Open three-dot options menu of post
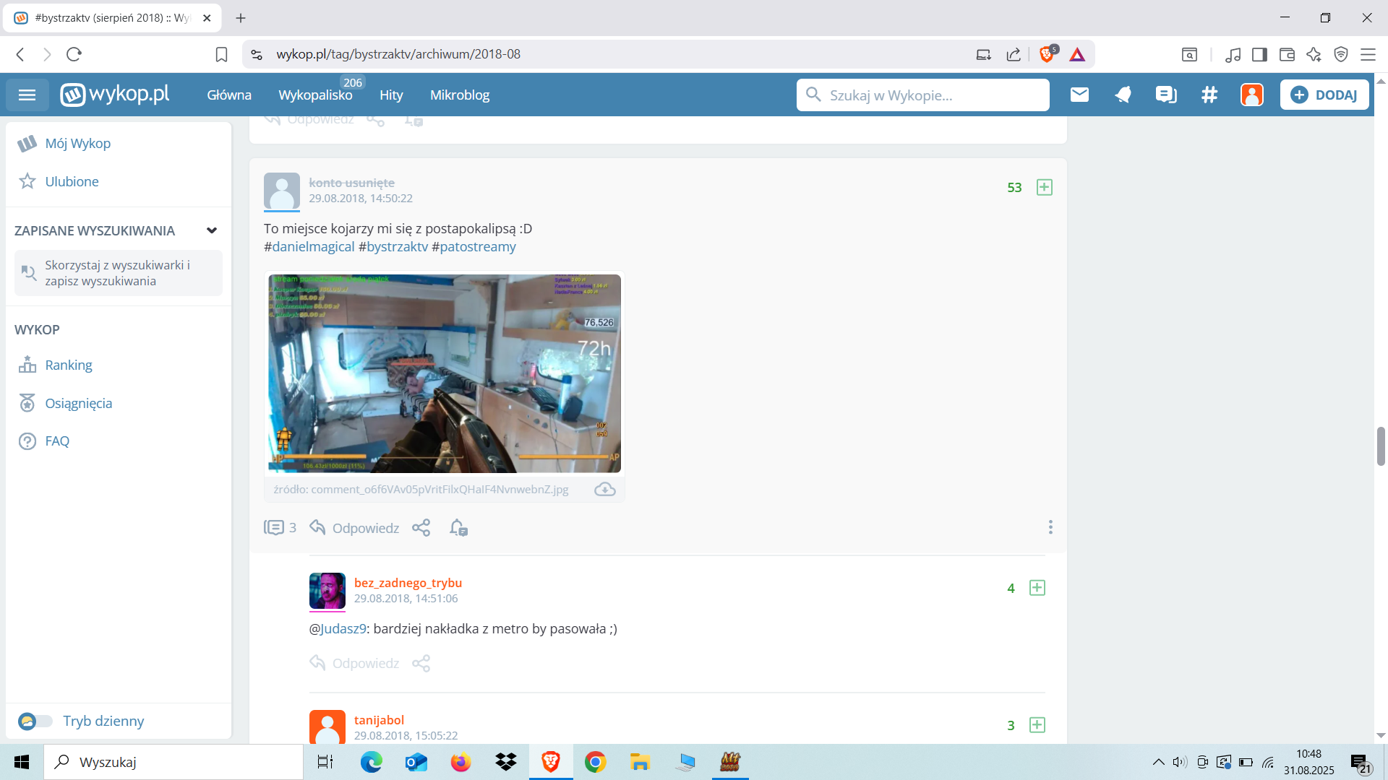This screenshot has width=1388, height=780. 1050,527
